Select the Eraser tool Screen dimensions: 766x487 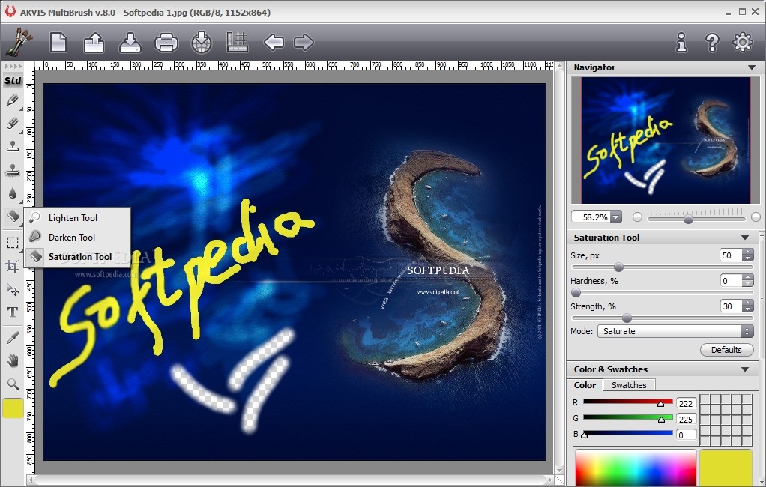[x=12, y=123]
